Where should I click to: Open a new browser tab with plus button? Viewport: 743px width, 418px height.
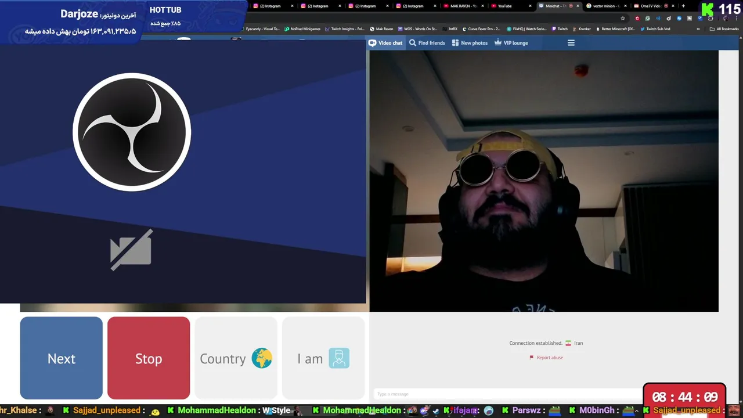[x=683, y=6]
